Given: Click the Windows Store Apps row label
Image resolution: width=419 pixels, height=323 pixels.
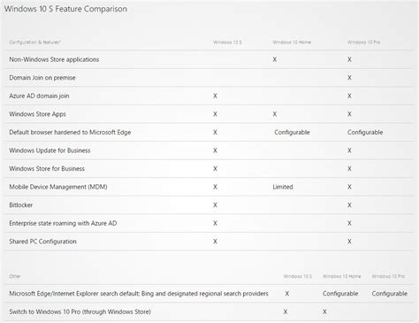Looking at the screenshot, I should tap(37, 114).
